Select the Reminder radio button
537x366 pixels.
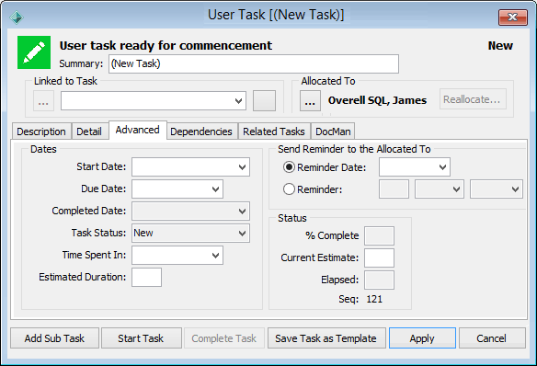tap(289, 189)
